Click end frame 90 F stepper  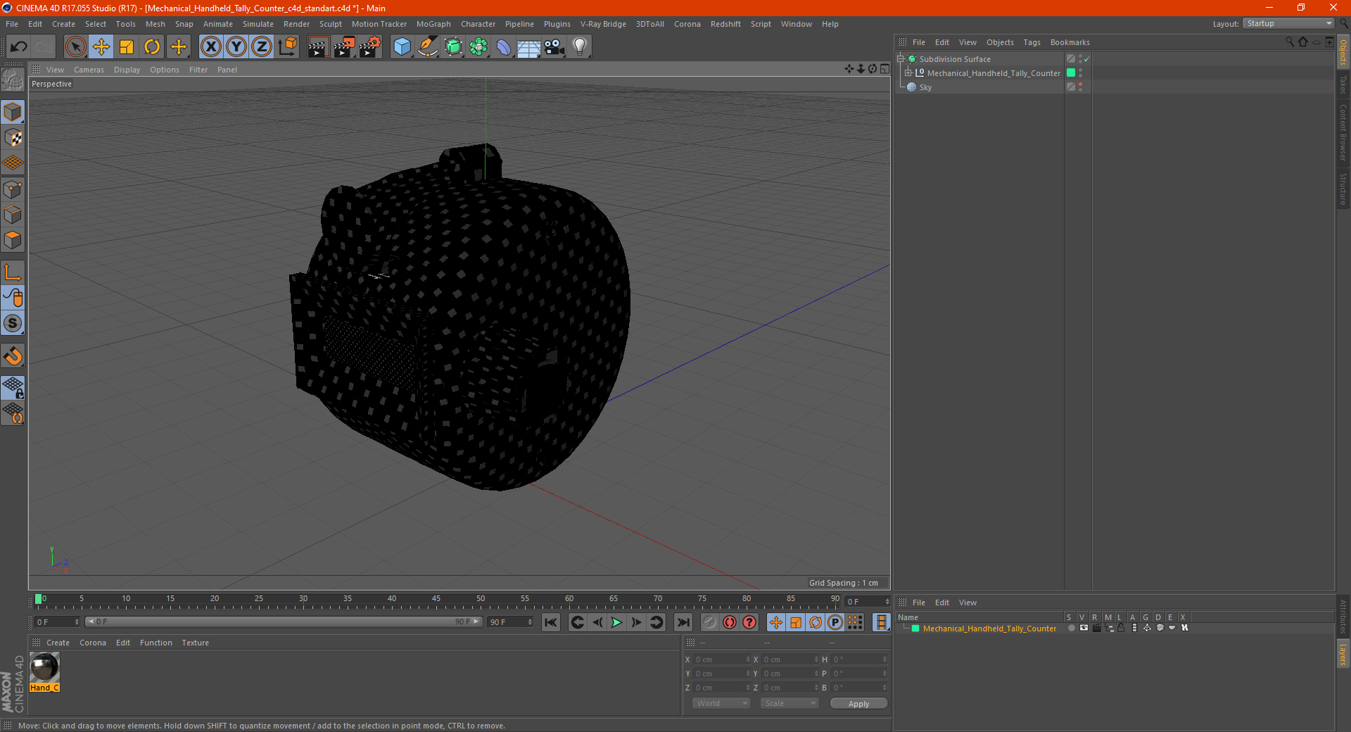click(x=531, y=621)
